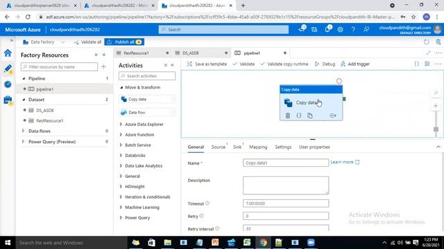Select DS_ASDB dataset in tree
444x249 pixels.
[44, 111]
